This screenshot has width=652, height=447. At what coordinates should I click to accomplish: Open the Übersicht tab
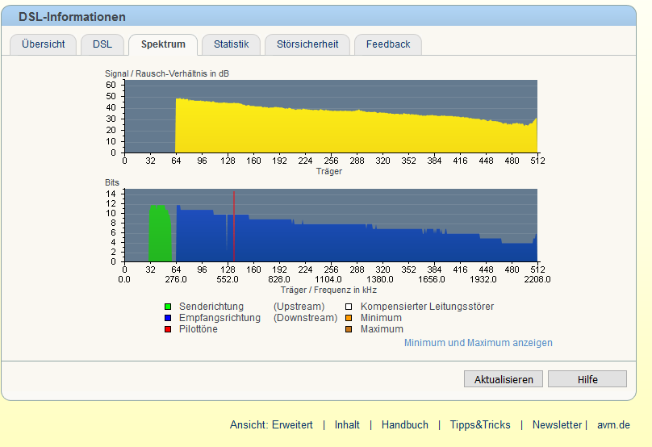coord(44,44)
